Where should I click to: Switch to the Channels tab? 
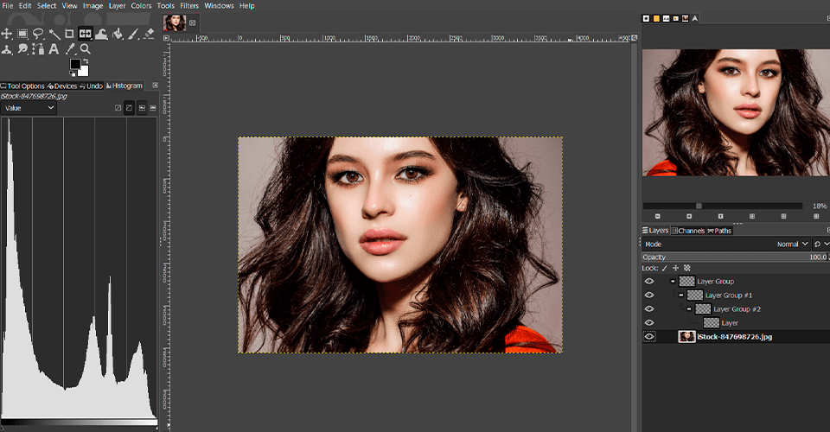coord(690,231)
